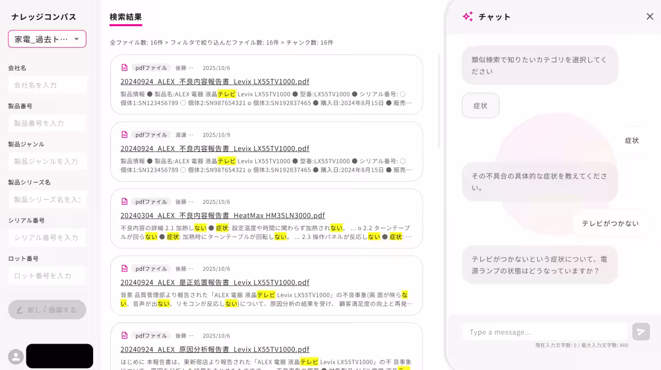Click the send message paper-plane icon
Viewport: 661px width, 370px height.
(x=641, y=331)
